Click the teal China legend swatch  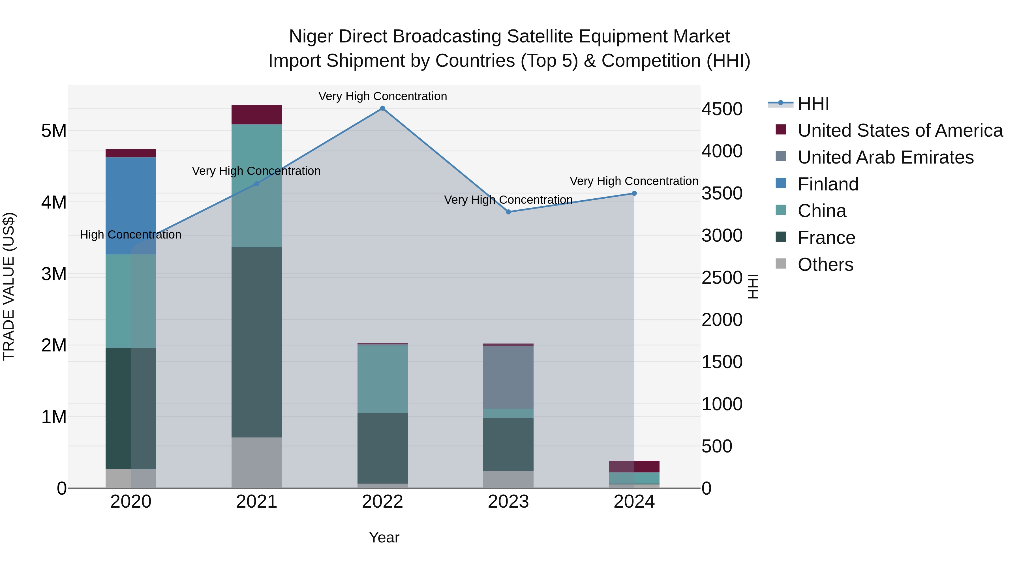pyautogui.click(x=781, y=210)
